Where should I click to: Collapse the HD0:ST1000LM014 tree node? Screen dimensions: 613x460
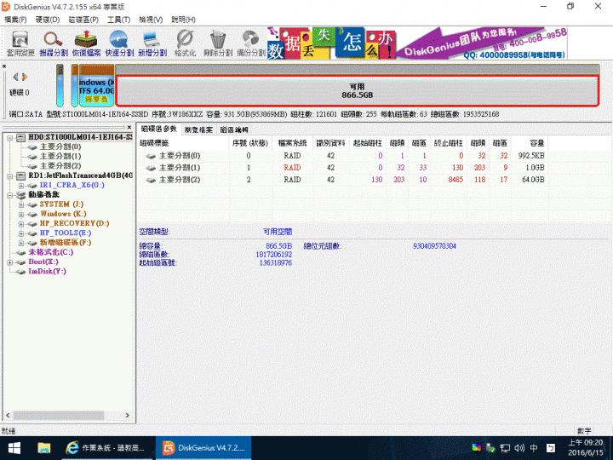tap(9, 138)
